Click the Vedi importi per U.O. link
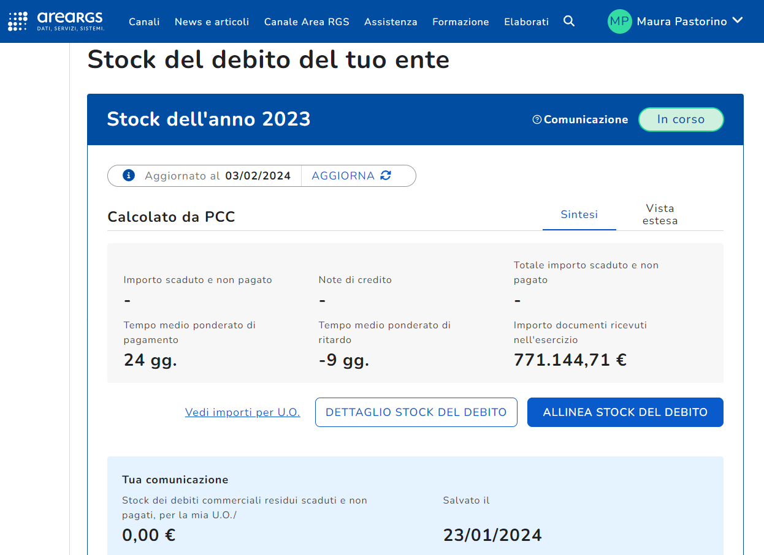This screenshot has height=555, width=764. coord(242,412)
